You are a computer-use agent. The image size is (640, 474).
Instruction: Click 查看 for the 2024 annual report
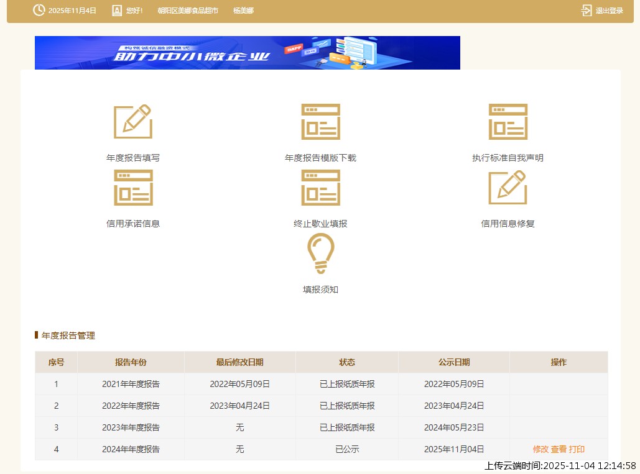pyautogui.click(x=559, y=449)
